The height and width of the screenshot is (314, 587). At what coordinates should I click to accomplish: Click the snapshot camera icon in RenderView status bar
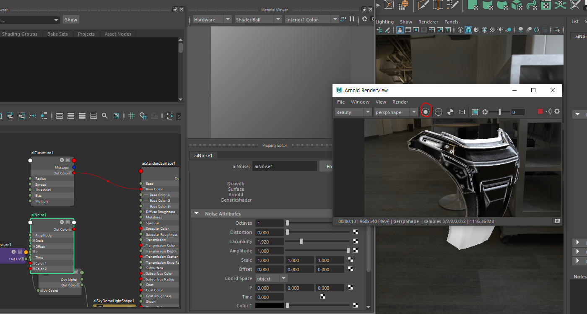(557, 221)
